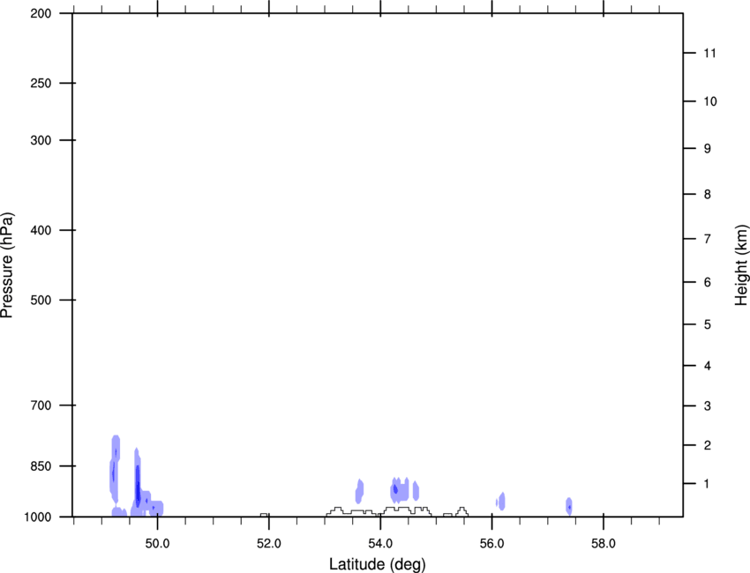This screenshot has height=573, width=750.
Task: Pick the 7 km height label
Action: coord(708,239)
